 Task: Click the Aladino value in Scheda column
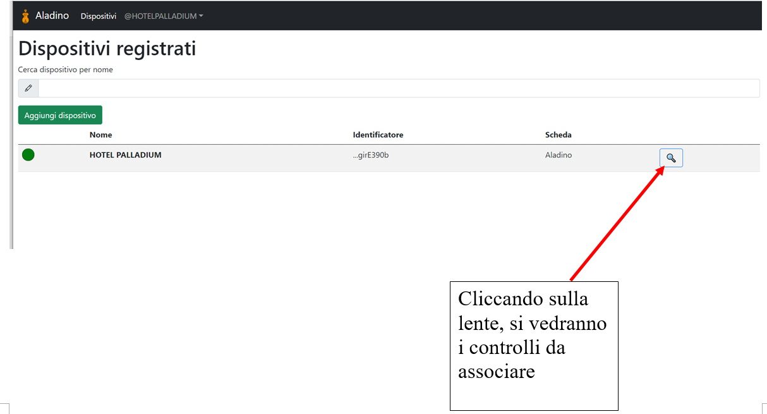coord(559,155)
